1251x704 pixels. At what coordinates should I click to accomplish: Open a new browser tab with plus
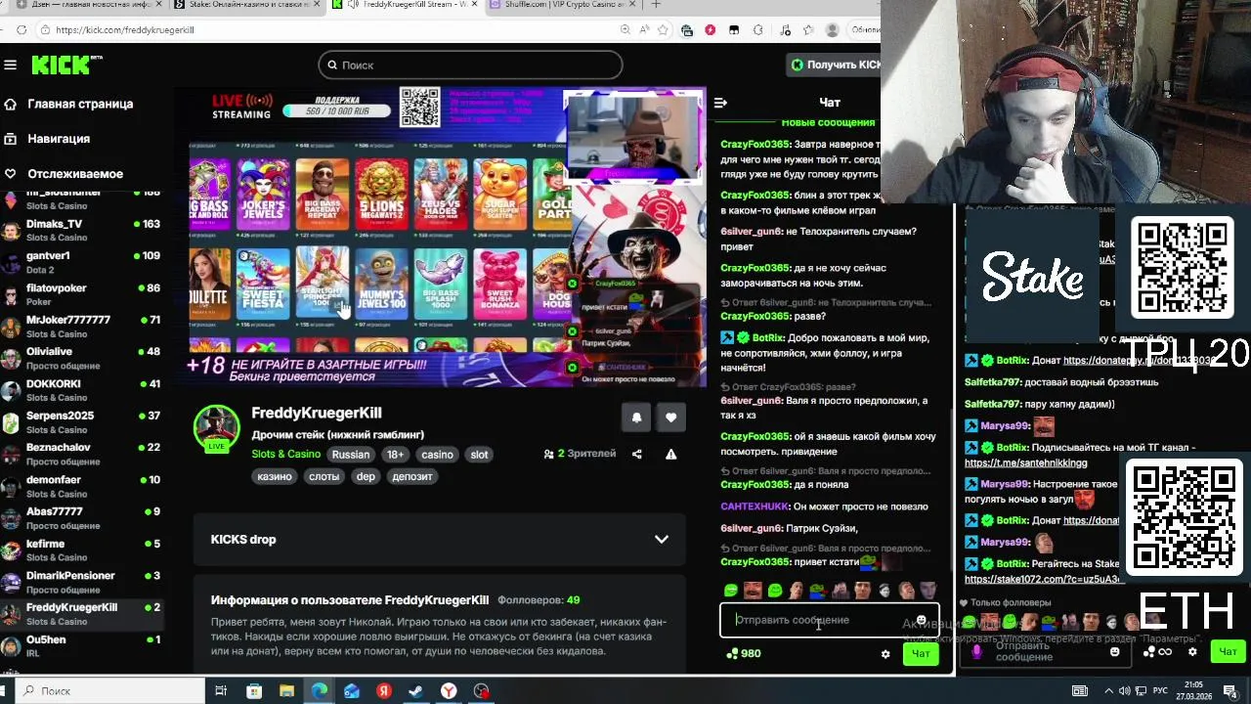656,5
